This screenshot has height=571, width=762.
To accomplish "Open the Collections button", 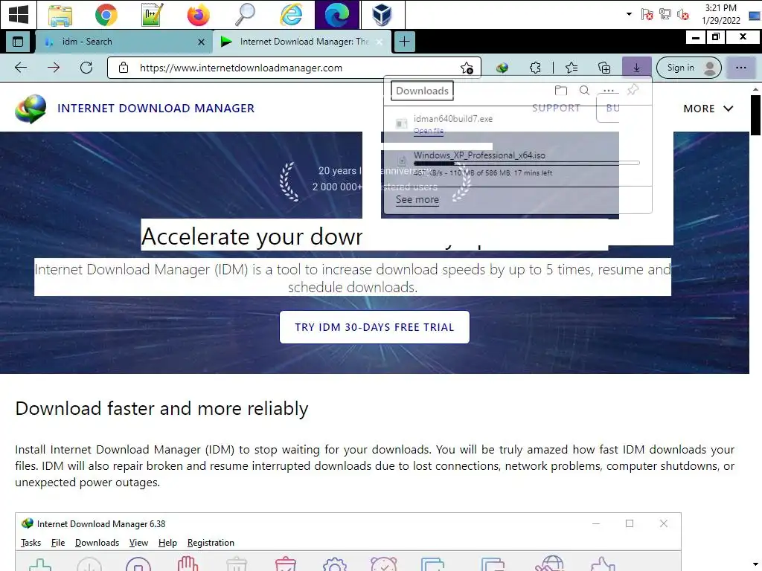I will (604, 68).
